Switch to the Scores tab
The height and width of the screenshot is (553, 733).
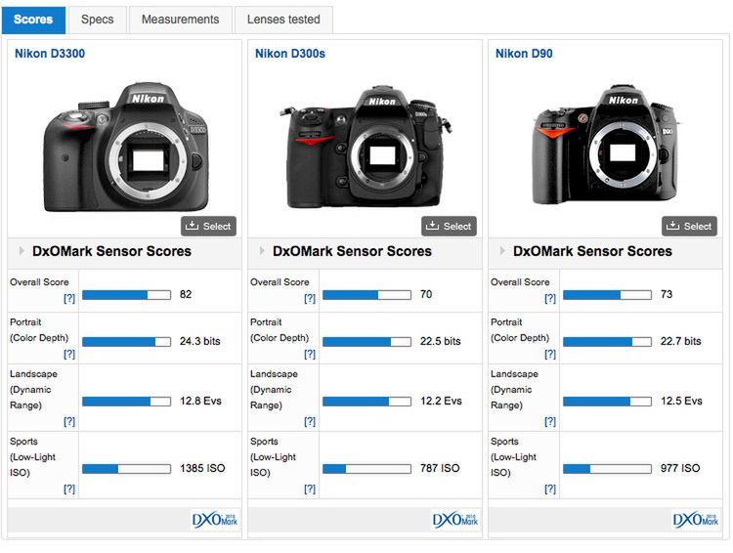(x=33, y=20)
